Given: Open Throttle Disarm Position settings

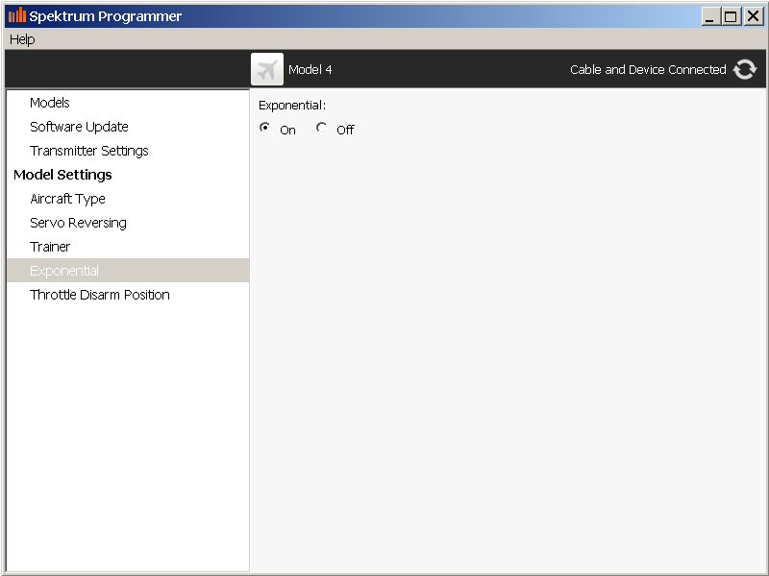Looking at the screenshot, I should (x=100, y=295).
